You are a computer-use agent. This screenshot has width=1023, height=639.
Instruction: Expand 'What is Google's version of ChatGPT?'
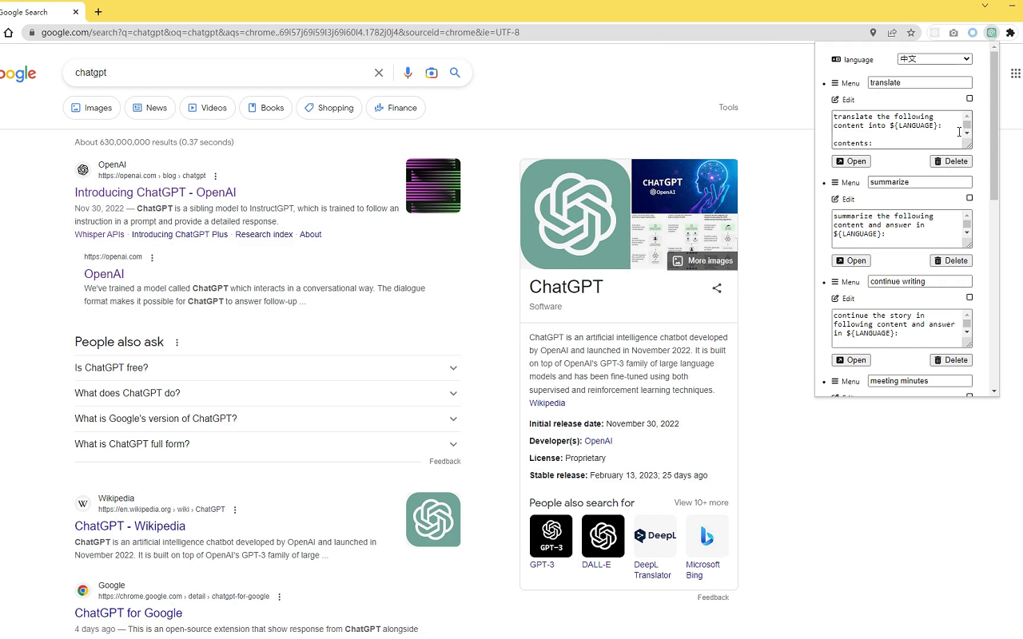click(x=268, y=419)
